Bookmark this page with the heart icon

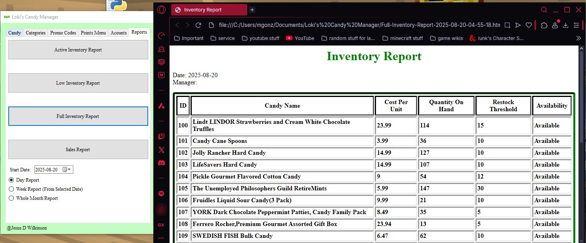click(529, 25)
